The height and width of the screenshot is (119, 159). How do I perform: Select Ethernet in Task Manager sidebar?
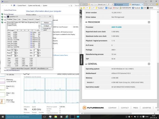[10, 101]
